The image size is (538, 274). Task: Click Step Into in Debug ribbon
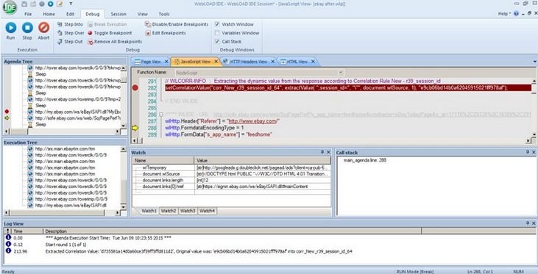[71, 24]
